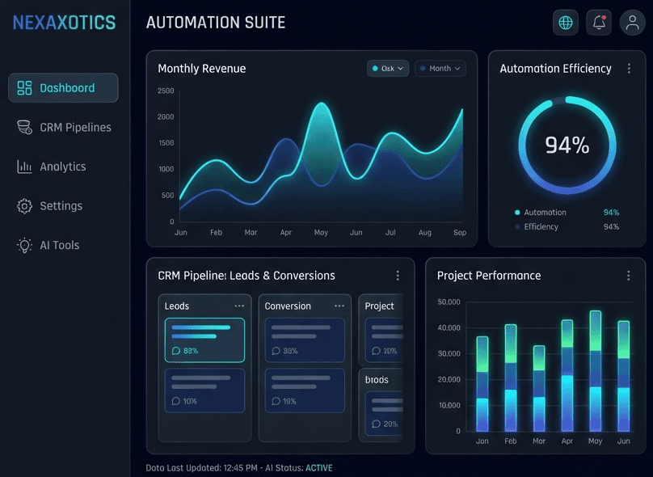Open the user profile icon
Viewport: 653px width, 477px height.
pyautogui.click(x=633, y=22)
